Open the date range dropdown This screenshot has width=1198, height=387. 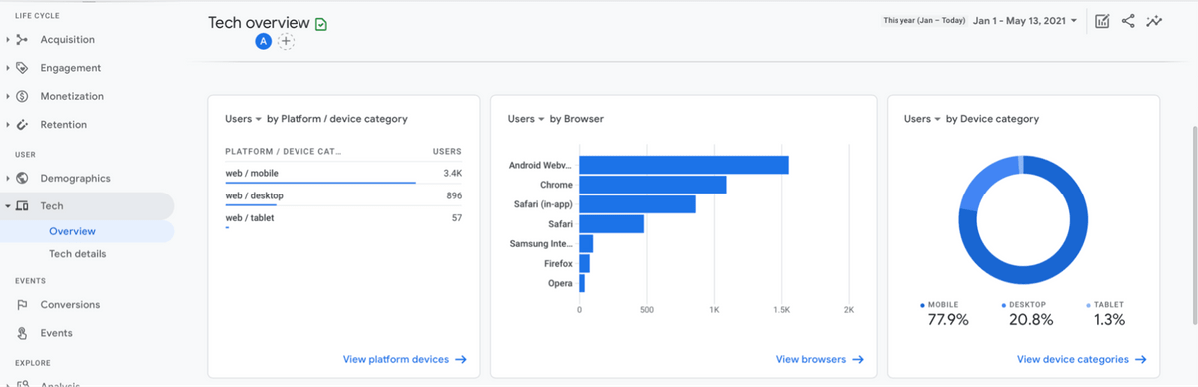tap(1025, 21)
